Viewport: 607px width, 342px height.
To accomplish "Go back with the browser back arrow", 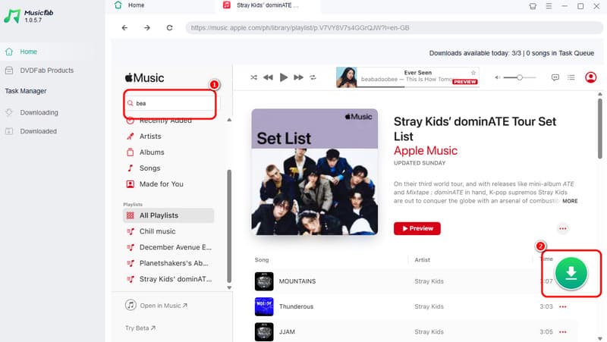I will (x=124, y=28).
